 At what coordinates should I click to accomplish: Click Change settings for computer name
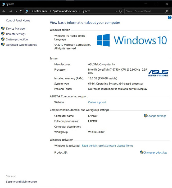tap(157, 116)
